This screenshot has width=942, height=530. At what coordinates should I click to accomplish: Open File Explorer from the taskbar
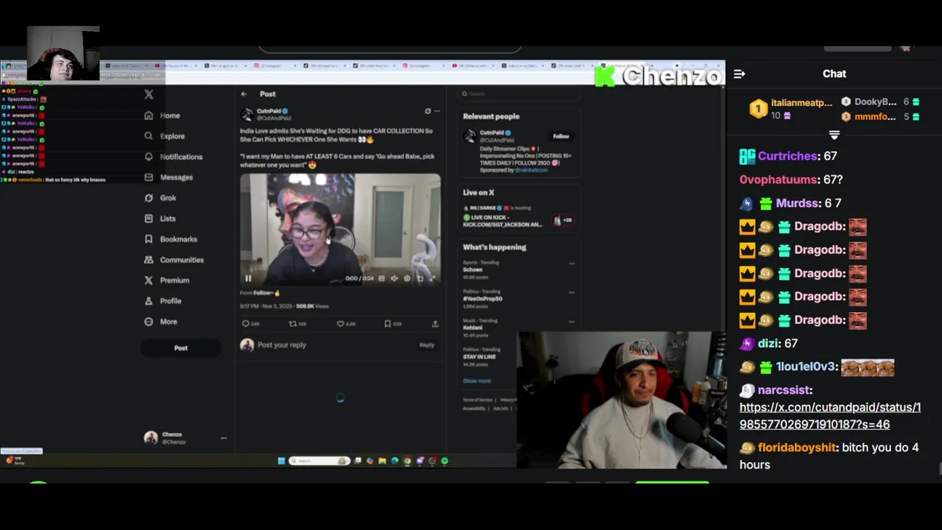pos(382,462)
